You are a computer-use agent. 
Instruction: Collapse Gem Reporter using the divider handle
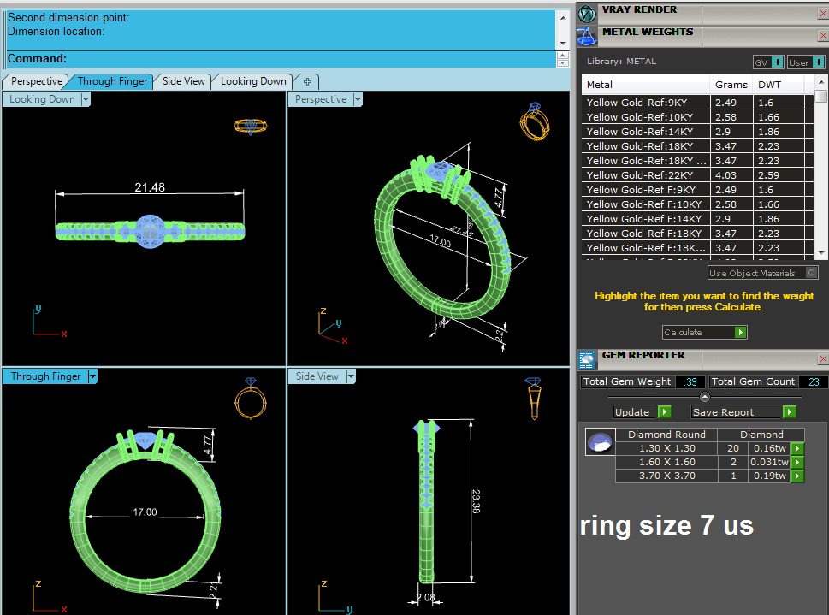click(704, 397)
